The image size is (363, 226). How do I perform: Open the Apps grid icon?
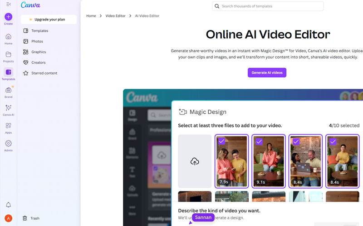(x=8, y=126)
